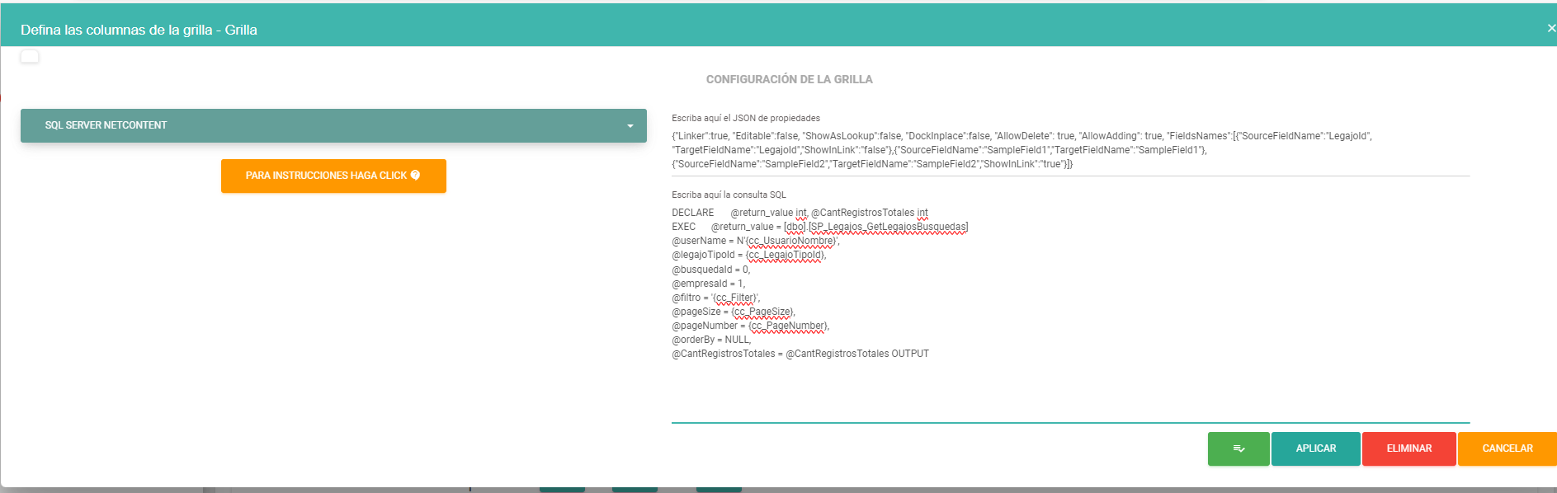Click inside the JSON de propiedades text area
The height and width of the screenshot is (493, 1557).
[x=1070, y=150]
